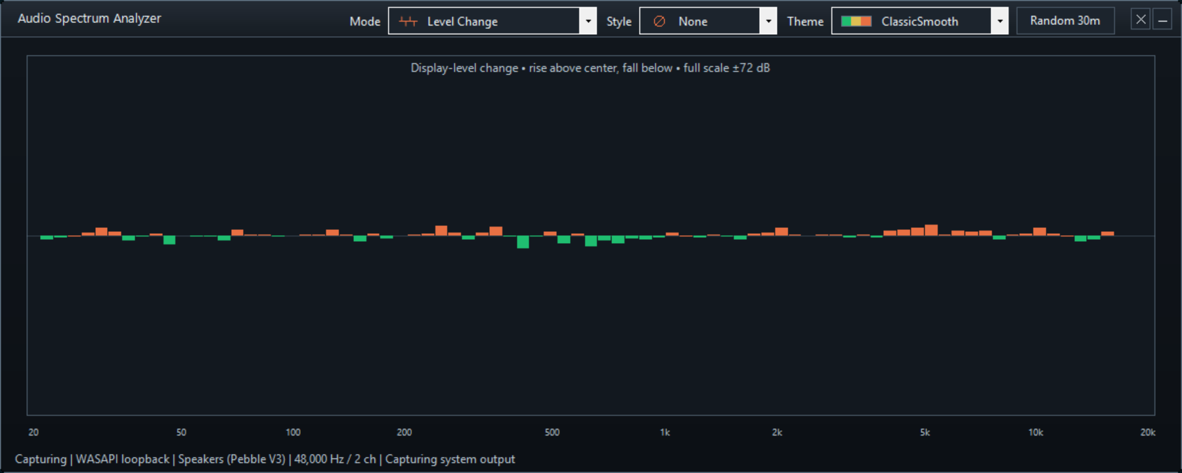This screenshot has height=473, width=1182.
Task: Click the Audio Spectrum Analyzer title
Action: pos(89,18)
